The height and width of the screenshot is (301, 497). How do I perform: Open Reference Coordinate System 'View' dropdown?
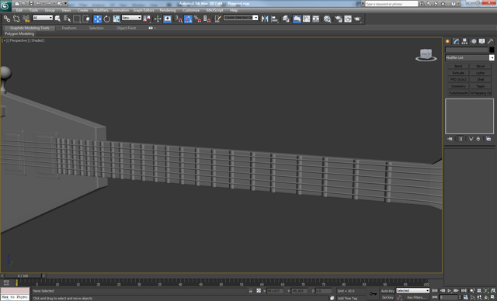[131, 18]
